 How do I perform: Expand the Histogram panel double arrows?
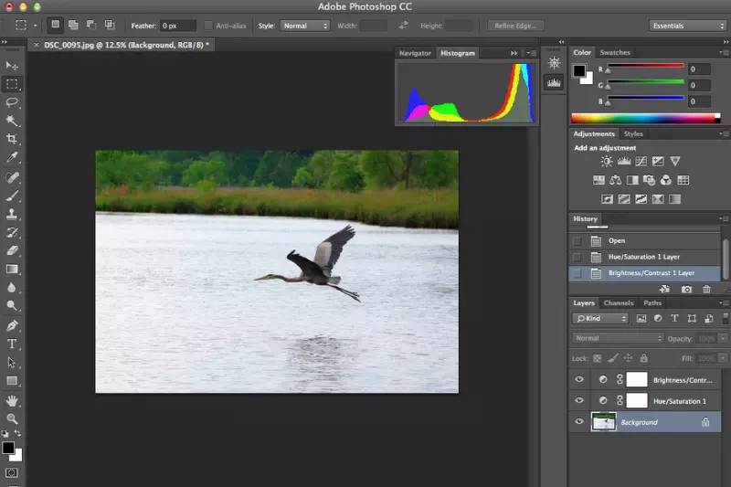point(514,53)
